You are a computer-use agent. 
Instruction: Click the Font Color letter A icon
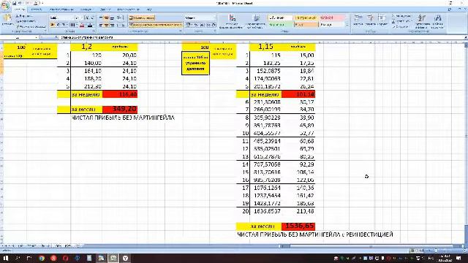tap(90, 26)
